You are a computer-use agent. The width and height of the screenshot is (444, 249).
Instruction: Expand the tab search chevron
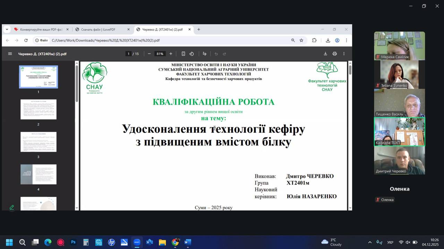[x=7, y=29]
